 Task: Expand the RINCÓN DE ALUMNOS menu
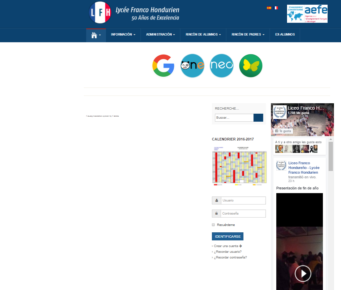click(203, 35)
